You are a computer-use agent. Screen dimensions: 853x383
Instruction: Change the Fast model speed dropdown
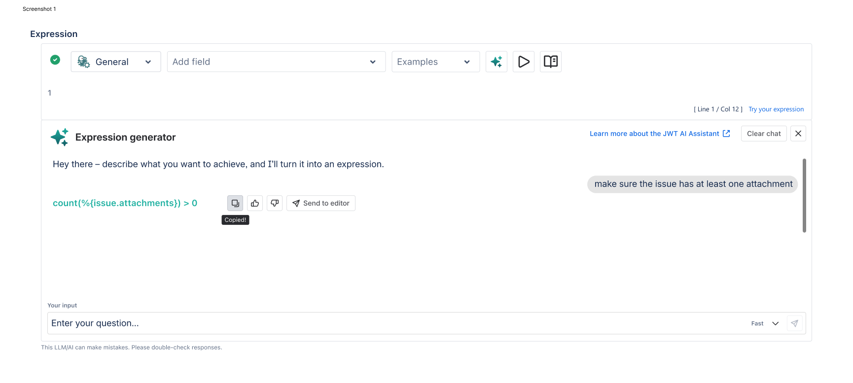(765, 323)
